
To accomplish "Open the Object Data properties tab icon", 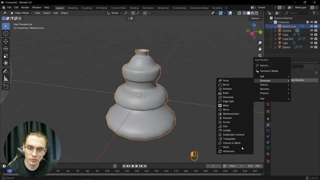I will [268, 148].
